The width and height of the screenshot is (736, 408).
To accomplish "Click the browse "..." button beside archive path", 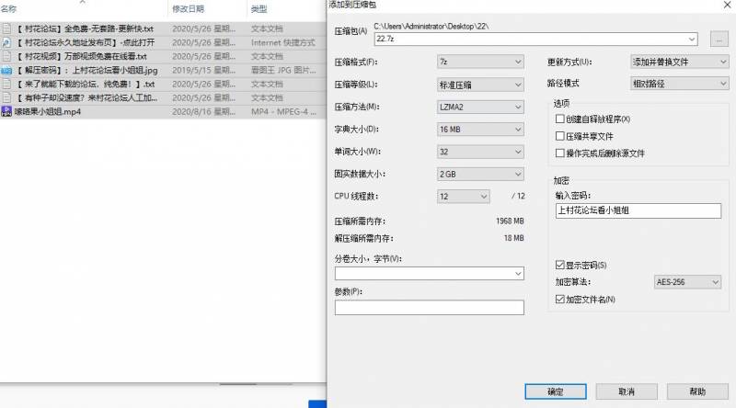I will pos(719,39).
